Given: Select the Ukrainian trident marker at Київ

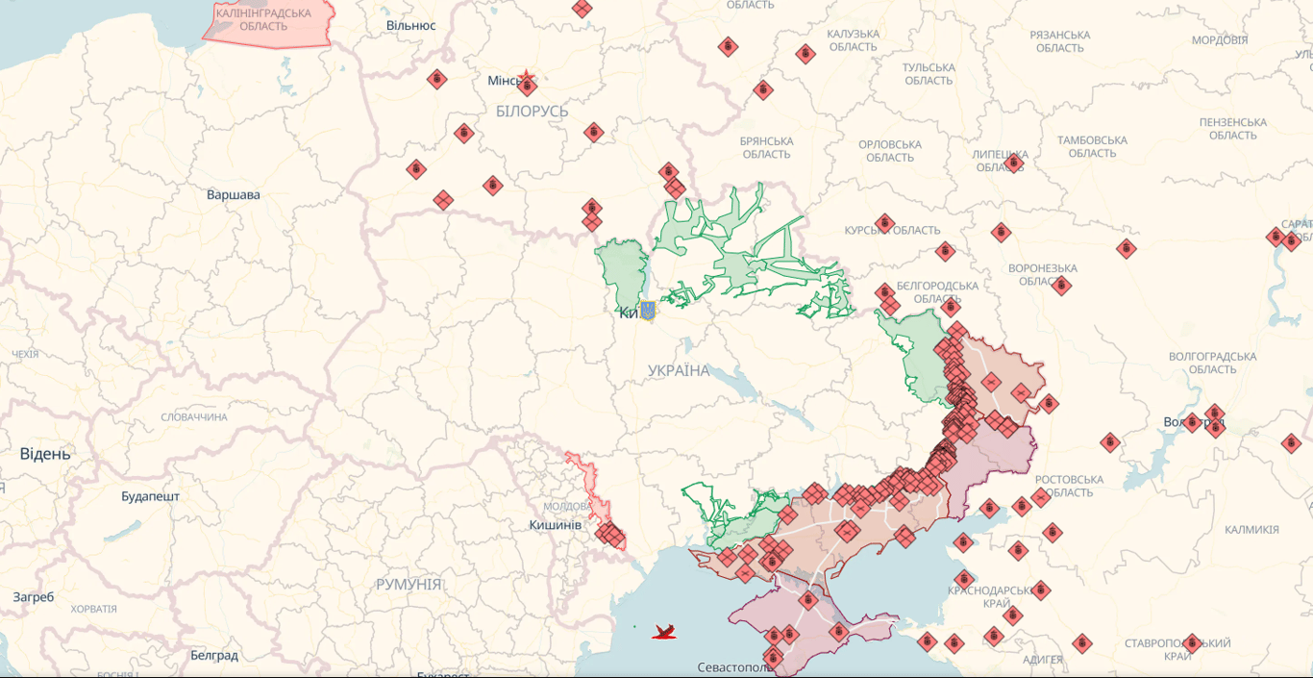Looking at the screenshot, I should coord(647,310).
